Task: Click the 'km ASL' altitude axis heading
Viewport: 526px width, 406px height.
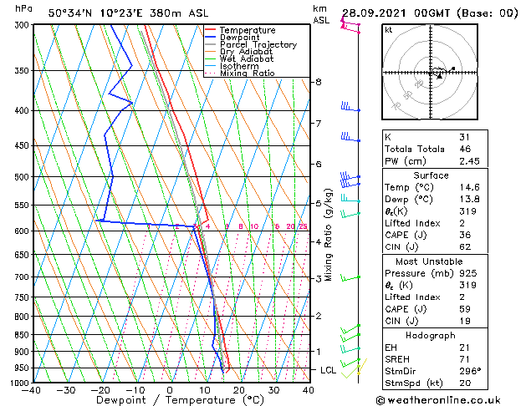Action: [x=321, y=14]
